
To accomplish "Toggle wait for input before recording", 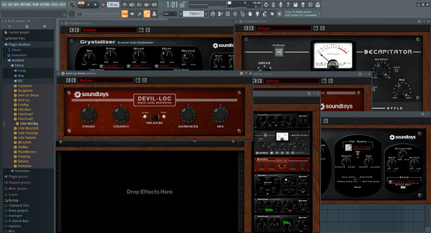I will click(x=132, y=4).
